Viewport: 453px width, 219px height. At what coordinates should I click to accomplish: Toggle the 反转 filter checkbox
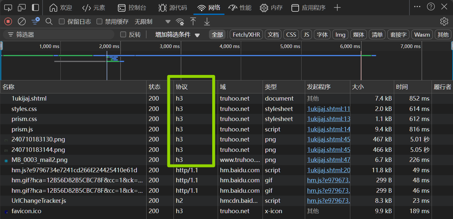click(x=123, y=35)
